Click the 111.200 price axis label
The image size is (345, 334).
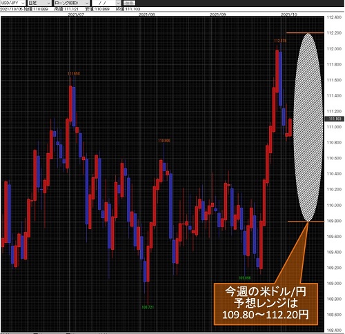[334, 111]
